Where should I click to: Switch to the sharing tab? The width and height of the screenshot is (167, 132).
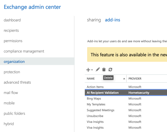point(94,20)
